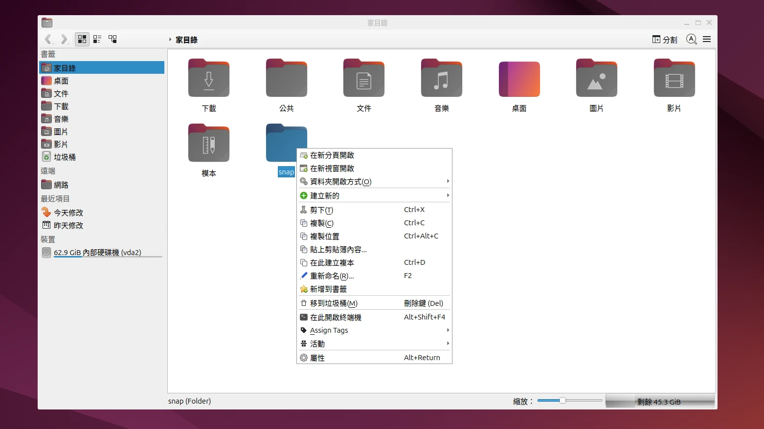Switch to icon view mode
The width and height of the screenshot is (764, 429).
[x=82, y=39]
